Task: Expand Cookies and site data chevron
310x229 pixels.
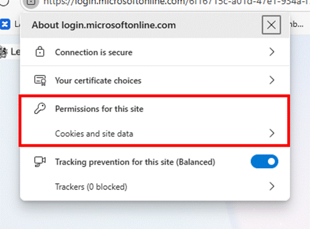Action: coord(272,134)
